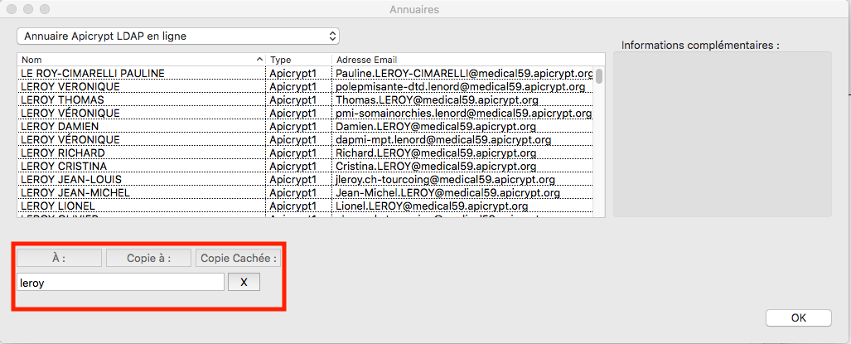Click the pmi-somainorchies.lenord email address
The image size is (851, 344).
463,113
